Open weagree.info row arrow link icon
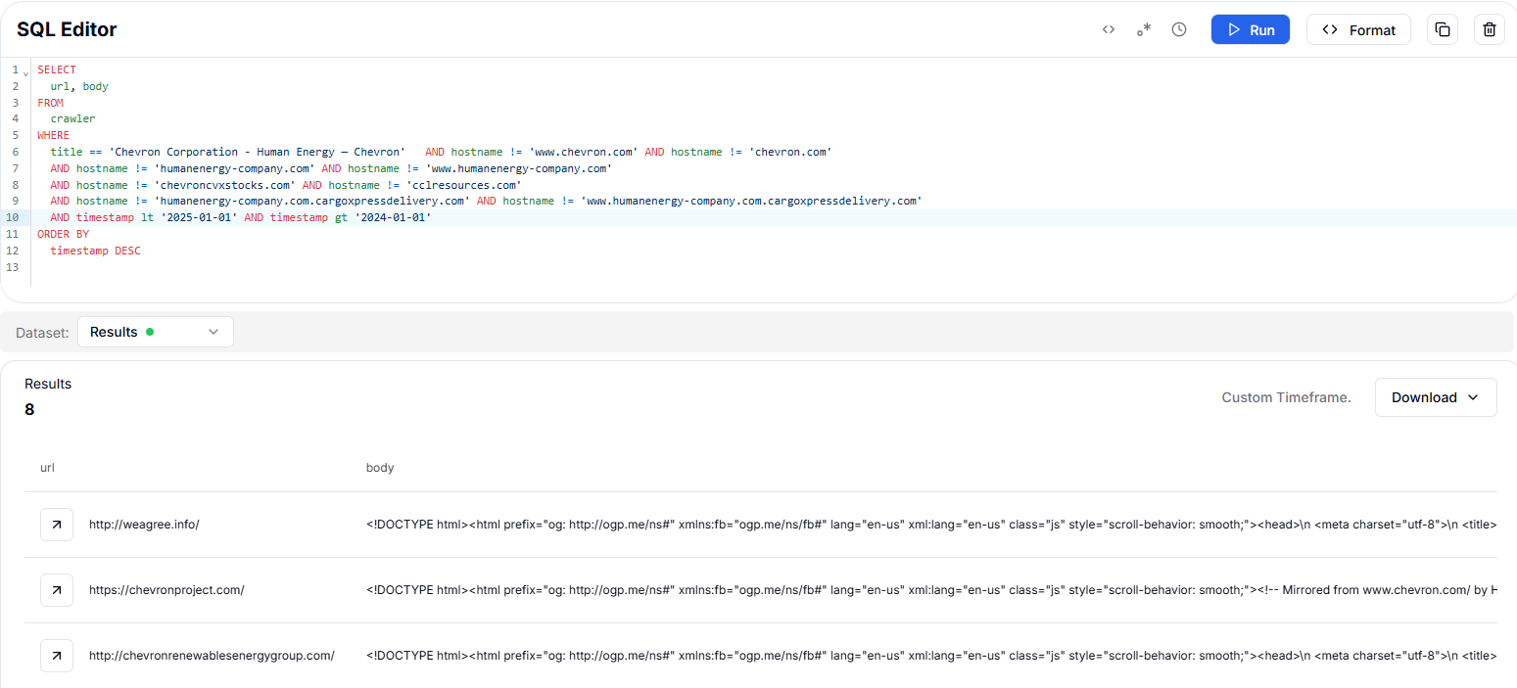The height and width of the screenshot is (688, 1517). click(x=57, y=525)
